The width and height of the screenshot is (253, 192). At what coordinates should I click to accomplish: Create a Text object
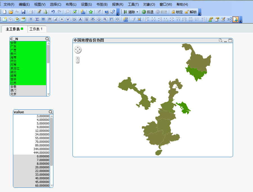tap(80, 19)
